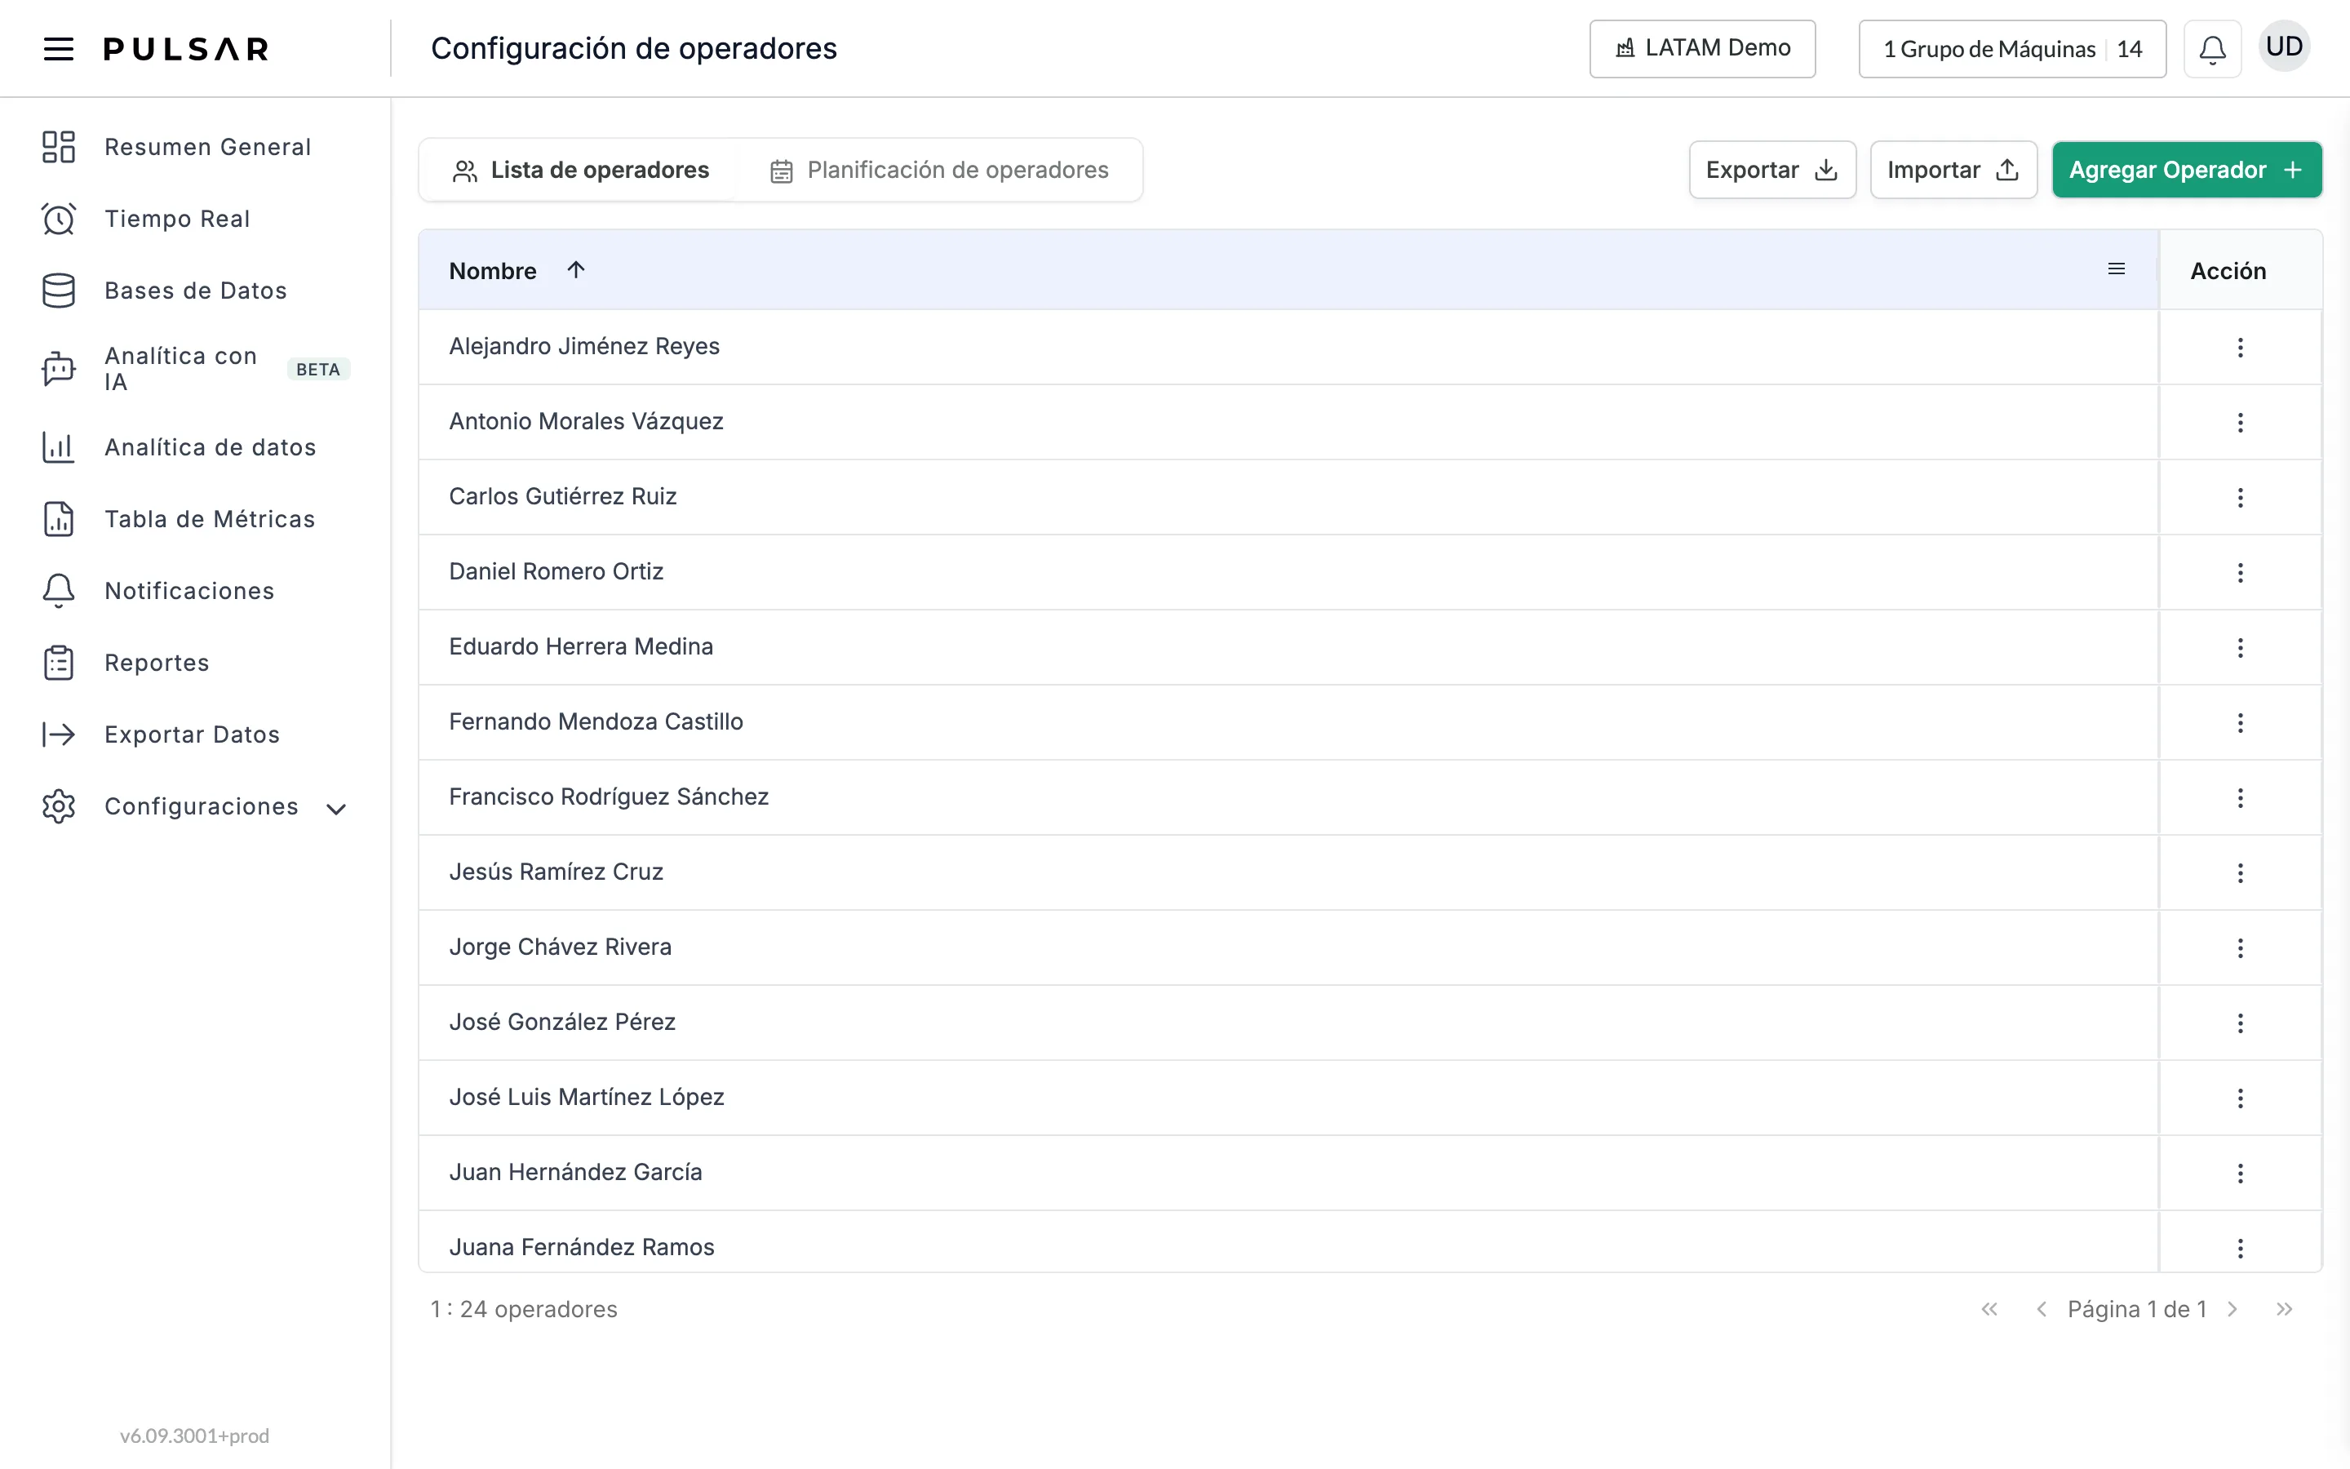Click the Tabla de Métricas file icon

tap(58, 519)
